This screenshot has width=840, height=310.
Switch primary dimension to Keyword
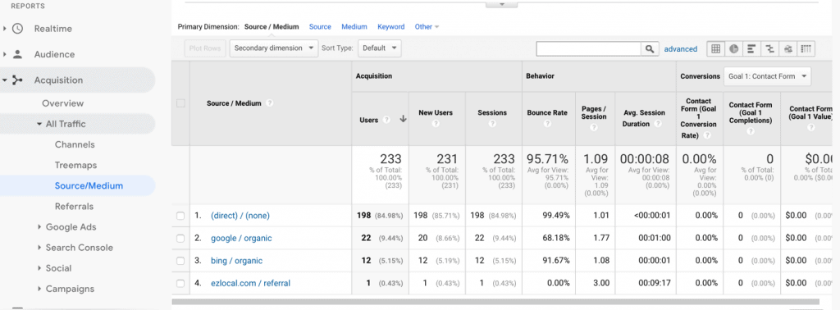(x=391, y=27)
